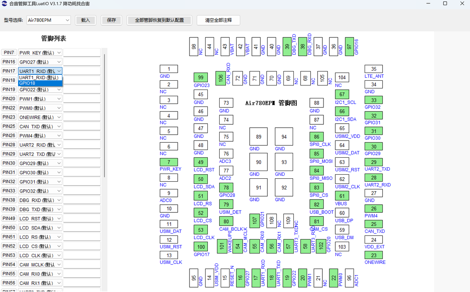The height and width of the screenshot is (292, 470).
Task: Click green pin 7 PWR_KEY on diagram
Action: pos(169,162)
